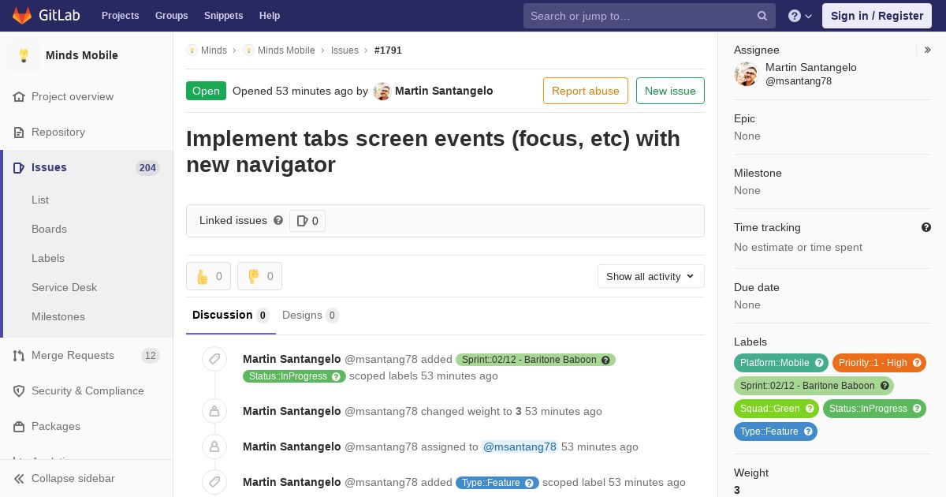This screenshot has width=946, height=497.
Task: Click the help icon on Platform::Mobile label
Action: (819, 363)
